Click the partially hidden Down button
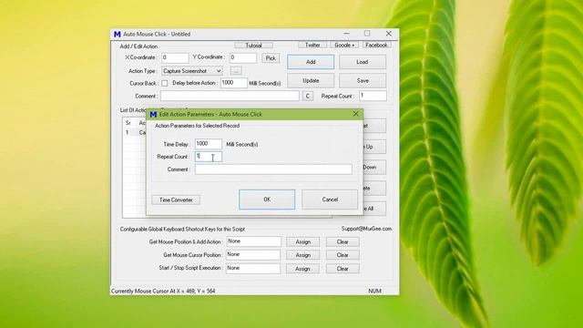583x328 pixels. click(x=374, y=168)
